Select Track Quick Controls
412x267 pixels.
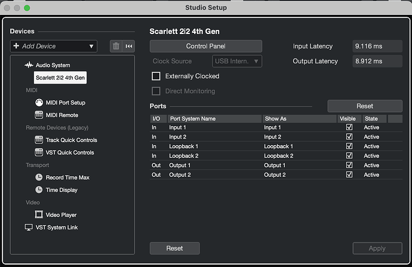point(72,140)
